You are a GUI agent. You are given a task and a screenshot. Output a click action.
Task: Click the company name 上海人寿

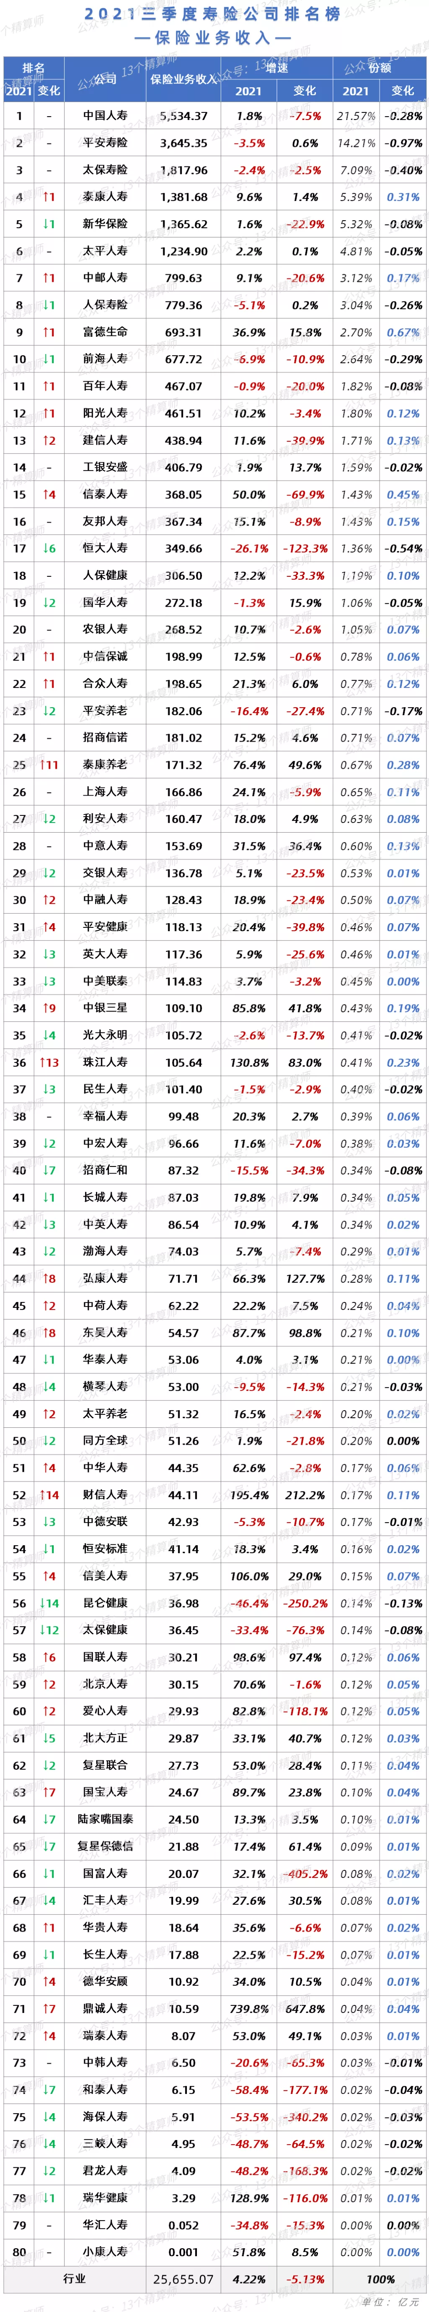coord(106,791)
